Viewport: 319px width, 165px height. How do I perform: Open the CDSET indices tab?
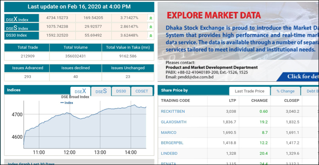142,91
